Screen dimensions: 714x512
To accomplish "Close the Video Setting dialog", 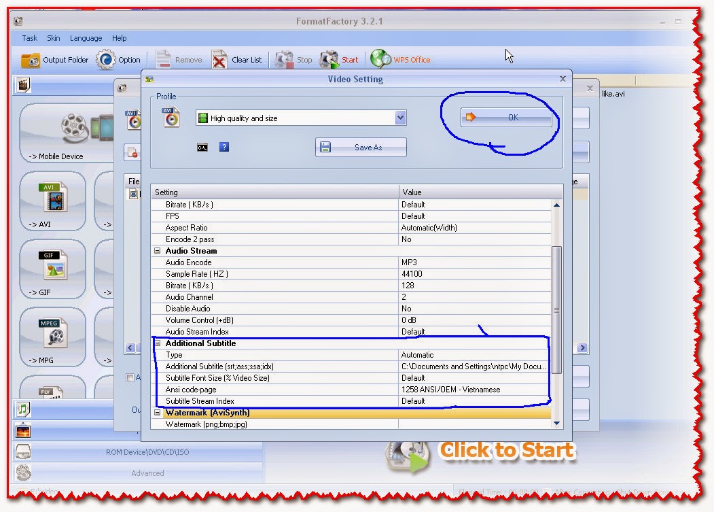I will click(563, 79).
